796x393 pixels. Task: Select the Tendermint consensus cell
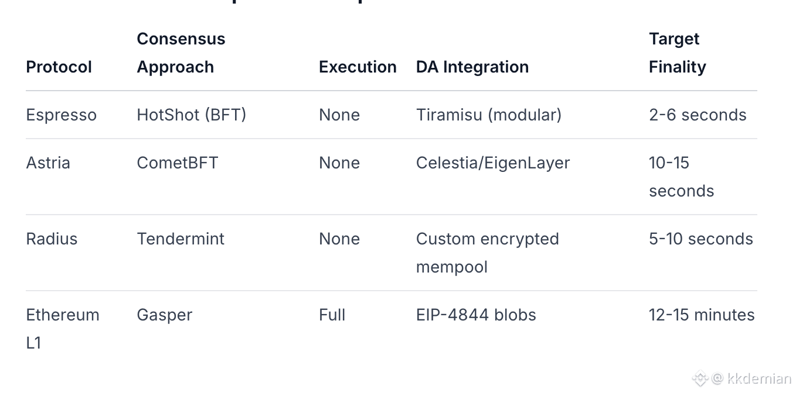[x=181, y=239]
